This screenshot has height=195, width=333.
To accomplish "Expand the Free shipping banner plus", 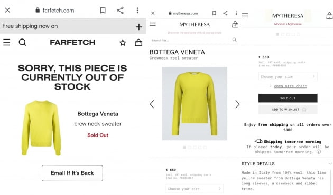I will point(139,27).
